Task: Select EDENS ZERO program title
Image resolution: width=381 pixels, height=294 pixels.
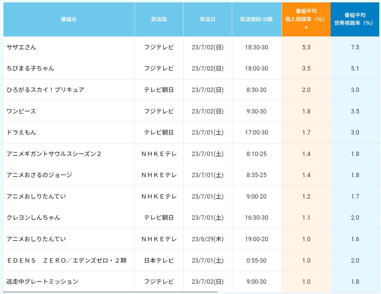Action: (x=67, y=260)
